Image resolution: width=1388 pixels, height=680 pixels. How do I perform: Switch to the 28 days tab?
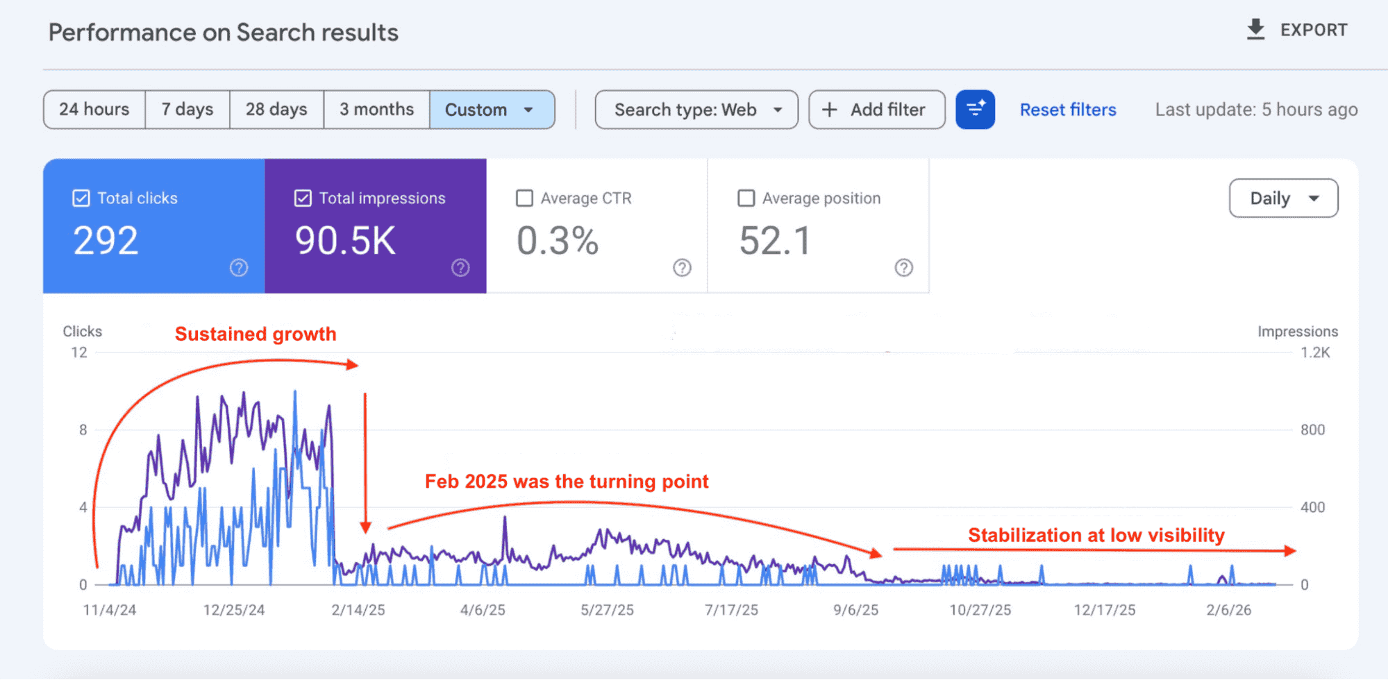pyautogui.click(x=276, y=109)
